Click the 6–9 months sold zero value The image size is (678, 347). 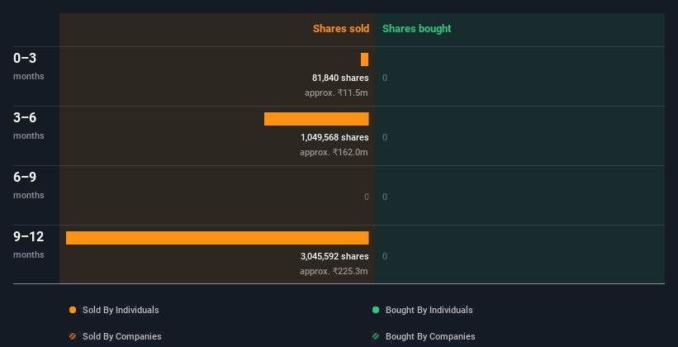pyautogui.click(x=367, y=197)
